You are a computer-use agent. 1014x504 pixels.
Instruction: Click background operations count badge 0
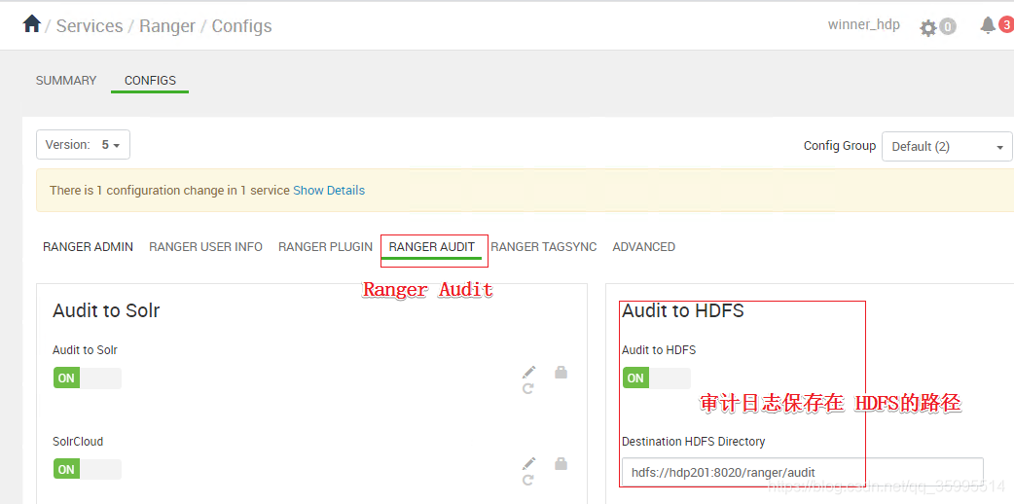click(948, 27)
